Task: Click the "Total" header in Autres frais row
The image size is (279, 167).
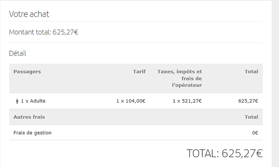Action: (x=251, y=117)
